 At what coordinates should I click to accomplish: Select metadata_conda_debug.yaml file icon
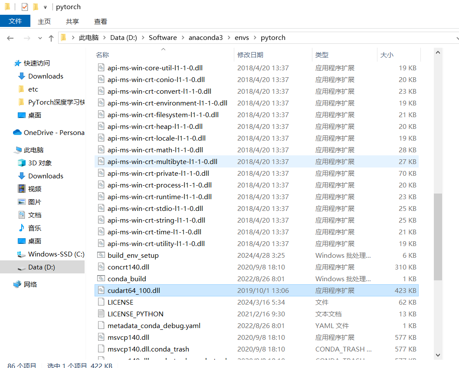click(101, 325)
